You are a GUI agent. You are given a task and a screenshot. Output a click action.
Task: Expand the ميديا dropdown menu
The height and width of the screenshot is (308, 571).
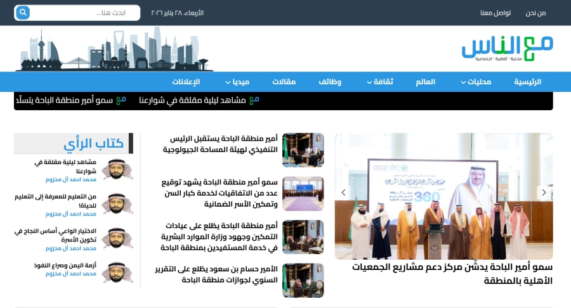[x=237, y=82]
